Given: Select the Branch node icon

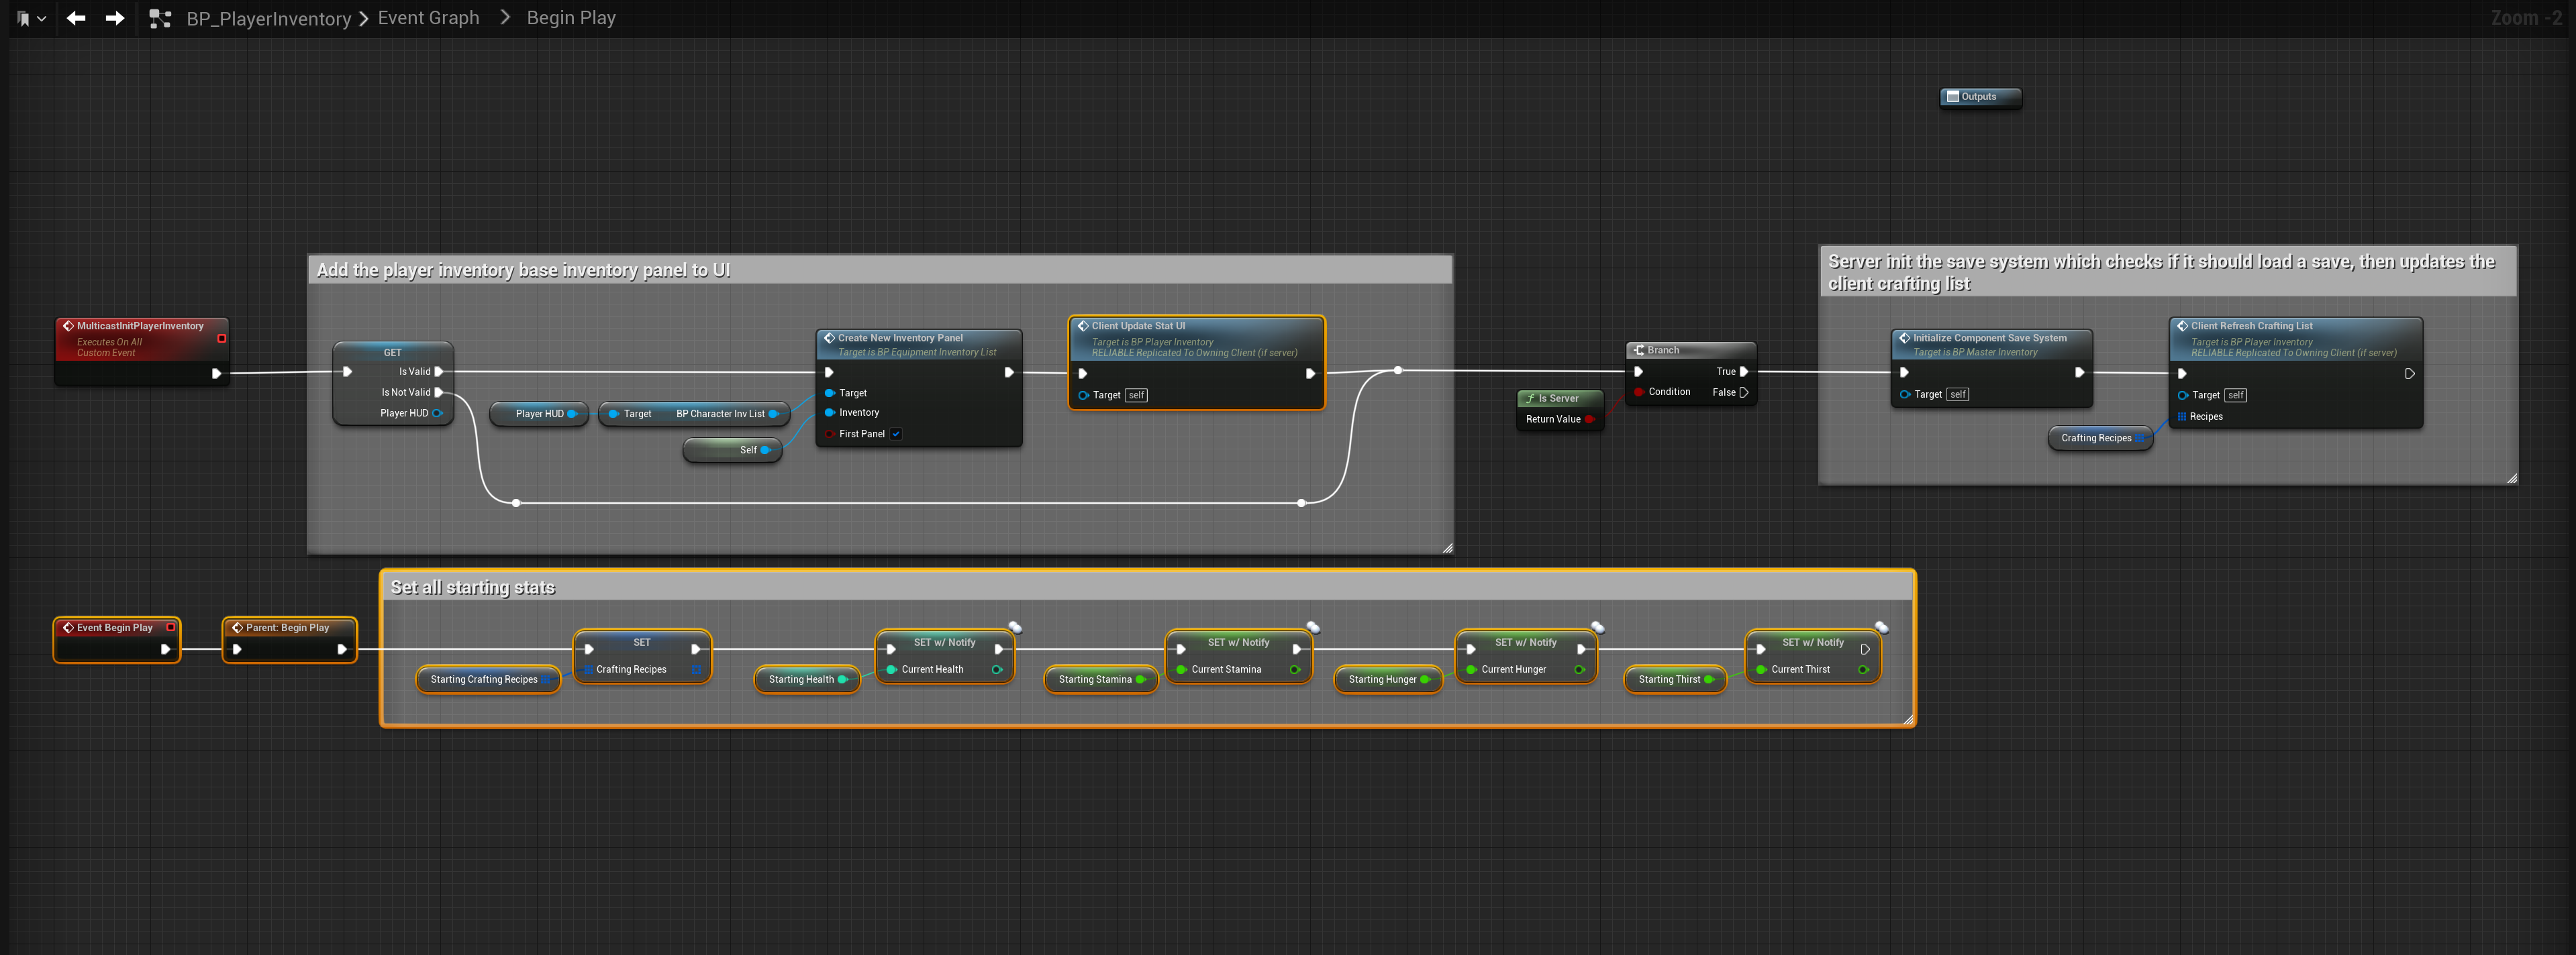Looking at the screenshot, I should pyautogui.click(x=1639, y=349).
